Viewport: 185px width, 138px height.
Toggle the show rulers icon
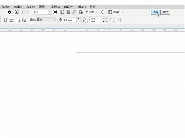coord(62,12)
